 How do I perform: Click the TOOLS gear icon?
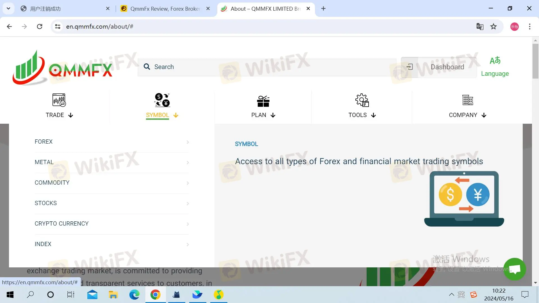(362, 100)
